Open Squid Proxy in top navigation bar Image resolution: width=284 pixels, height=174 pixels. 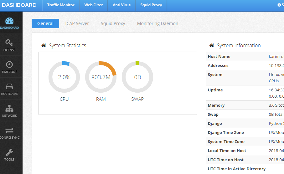(x=151, y=5)
